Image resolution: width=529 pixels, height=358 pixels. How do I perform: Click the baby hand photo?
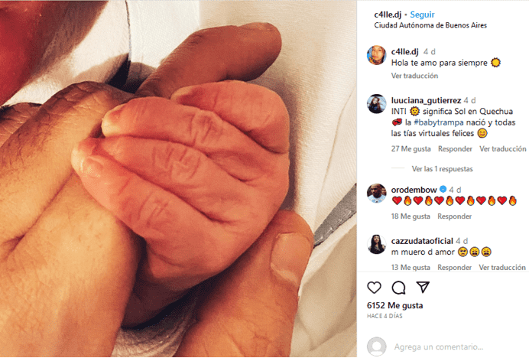pyautogui.click(x=178, y=179)
